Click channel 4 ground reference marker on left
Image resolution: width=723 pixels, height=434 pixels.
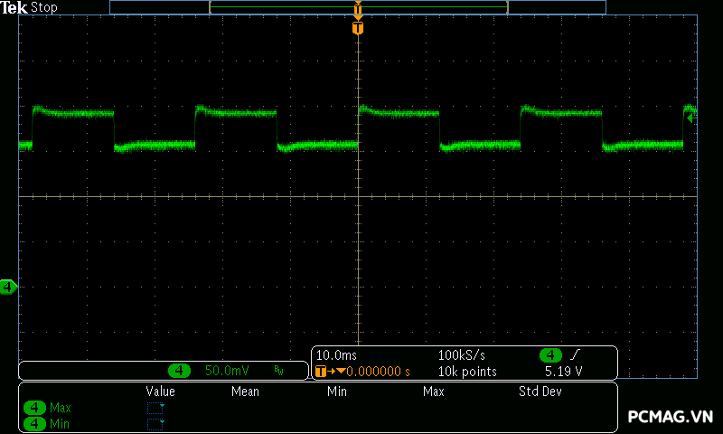pos(8,288)
